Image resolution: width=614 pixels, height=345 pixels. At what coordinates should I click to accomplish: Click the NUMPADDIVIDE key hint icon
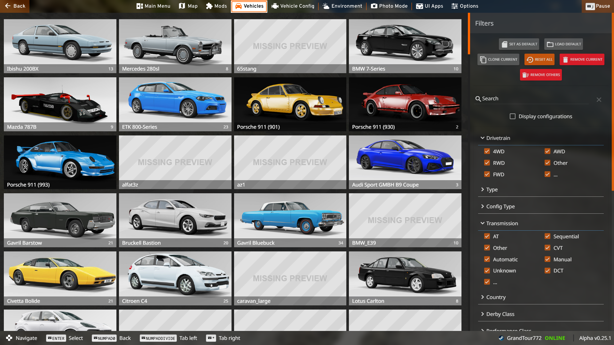pyautogui.click(x=158, y=338)
